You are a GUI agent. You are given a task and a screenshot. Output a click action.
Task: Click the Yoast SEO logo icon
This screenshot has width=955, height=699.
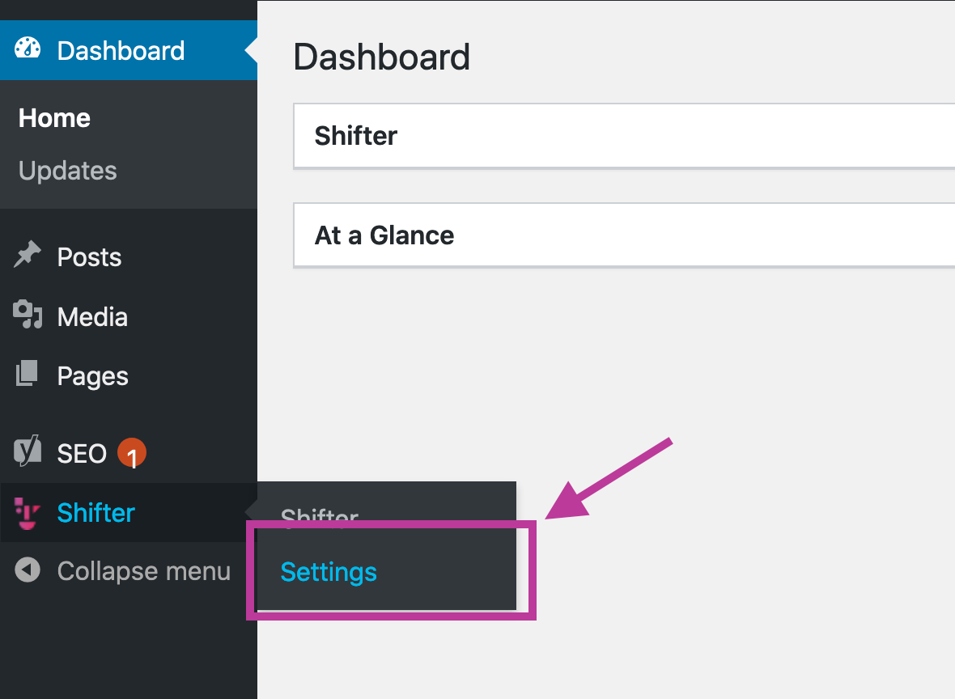click(27, 453)
